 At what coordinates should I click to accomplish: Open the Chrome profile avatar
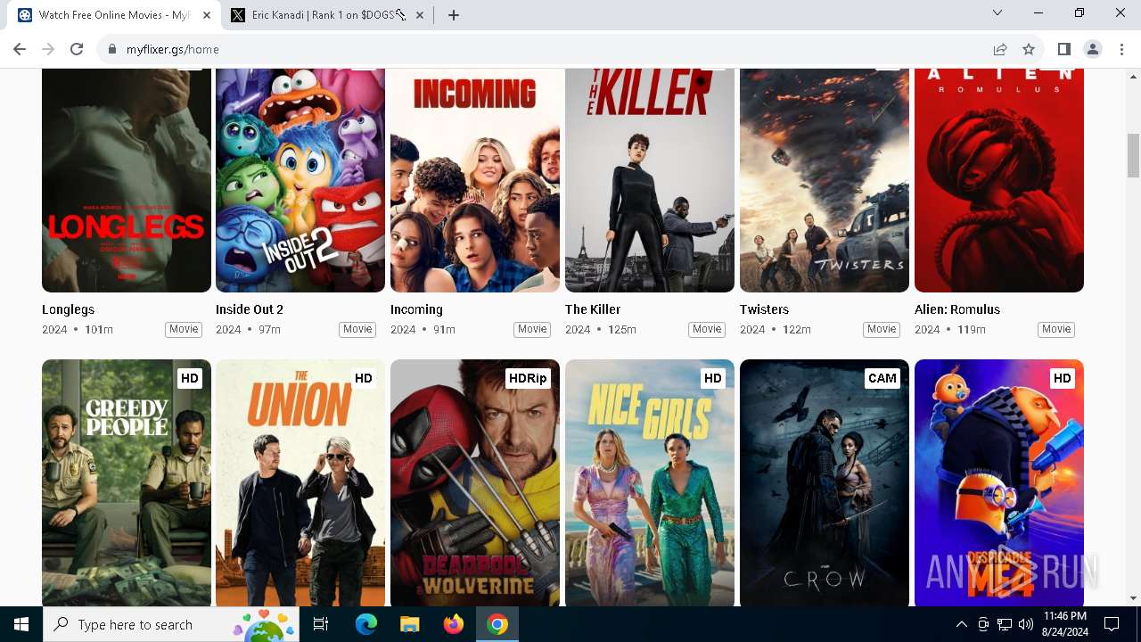1093,49
